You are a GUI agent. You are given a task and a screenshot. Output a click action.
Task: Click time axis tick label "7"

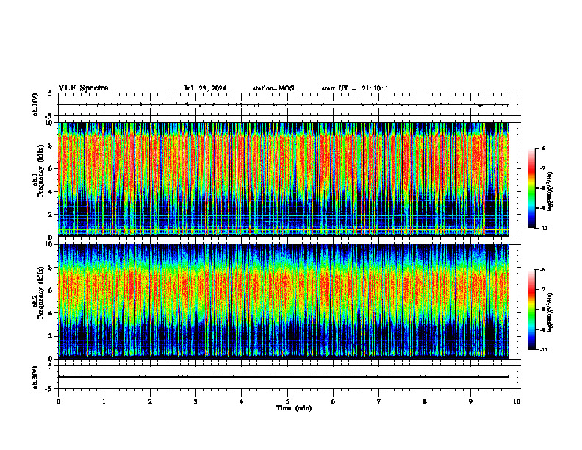[x=379, y=401]
